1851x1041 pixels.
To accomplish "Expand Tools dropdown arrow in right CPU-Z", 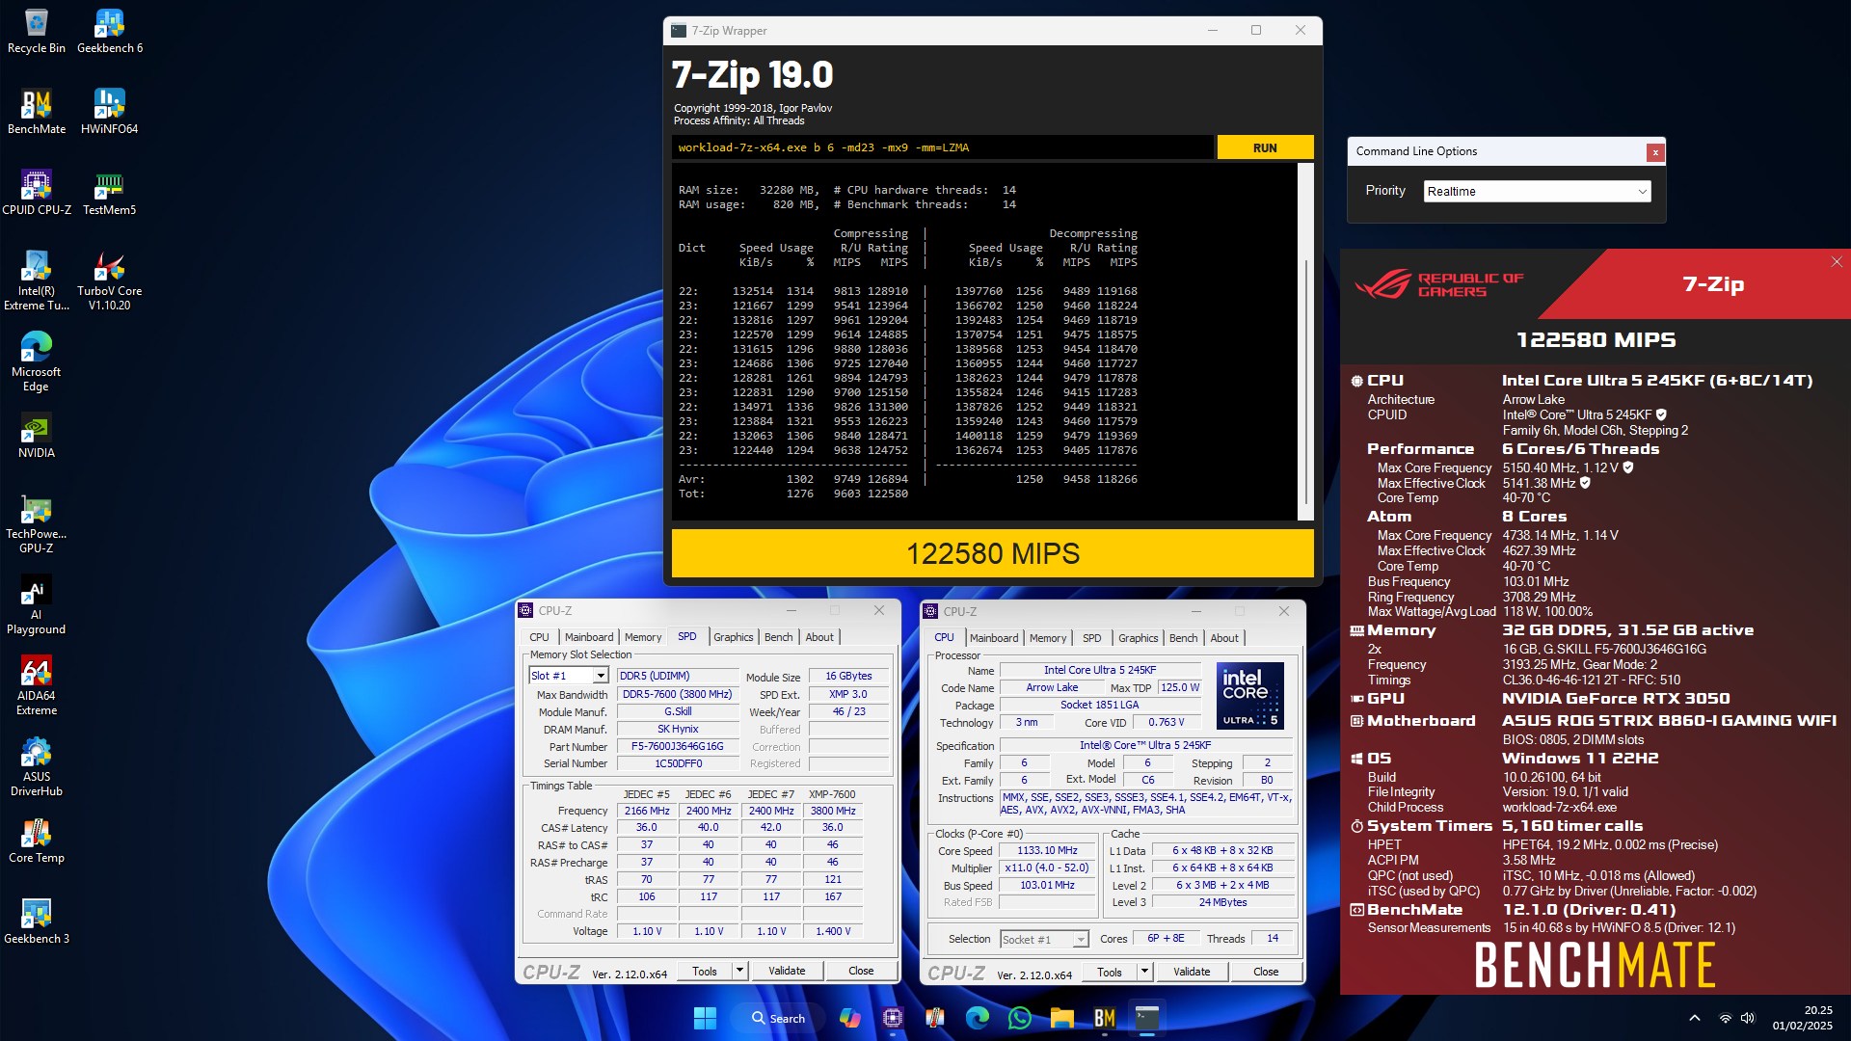I will [x=1144, y=973].
